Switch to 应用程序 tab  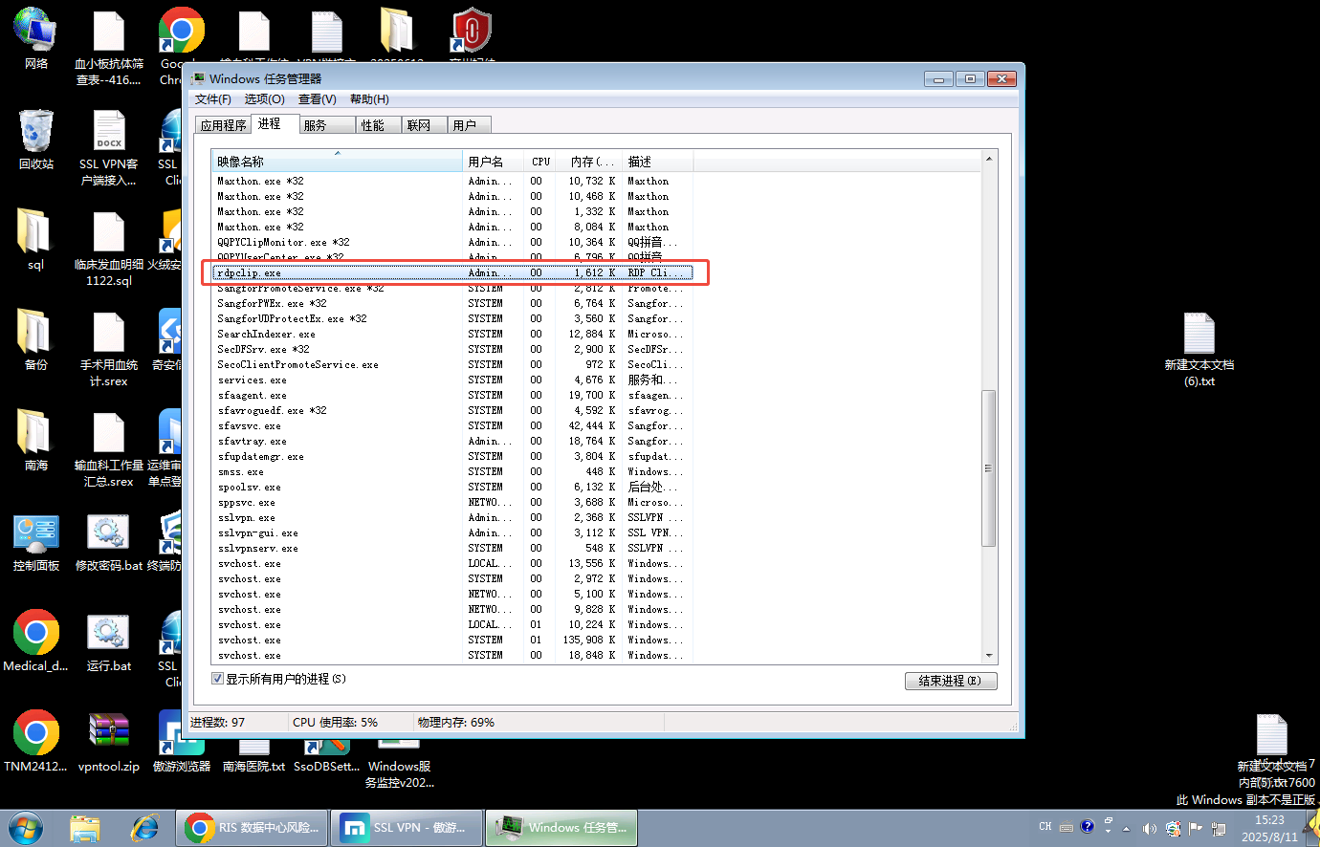point(223,125)
